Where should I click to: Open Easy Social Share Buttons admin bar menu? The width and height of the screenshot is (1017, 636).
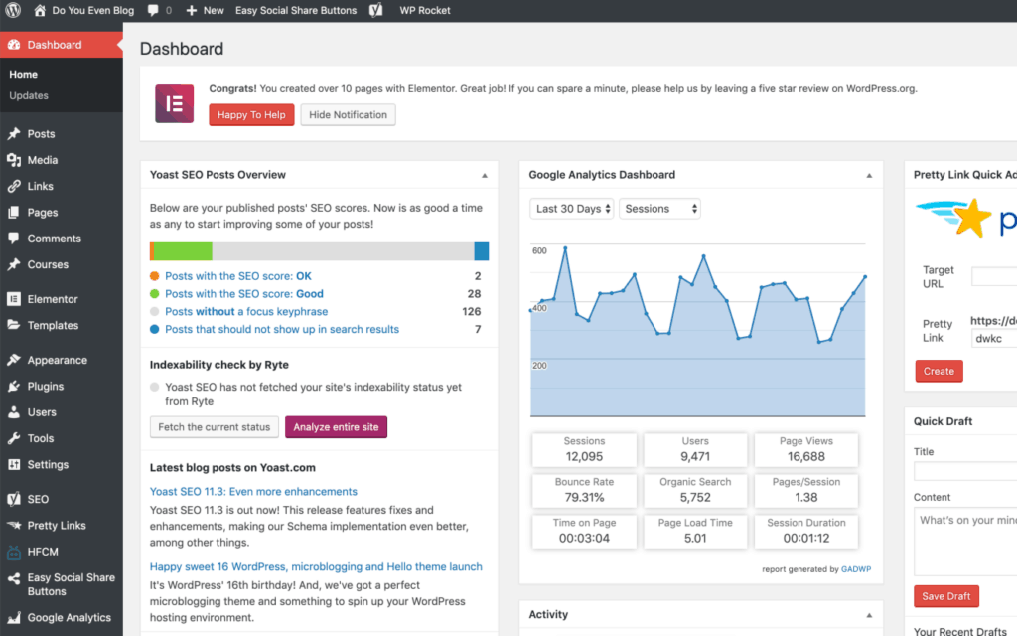(x=296, y=10)
